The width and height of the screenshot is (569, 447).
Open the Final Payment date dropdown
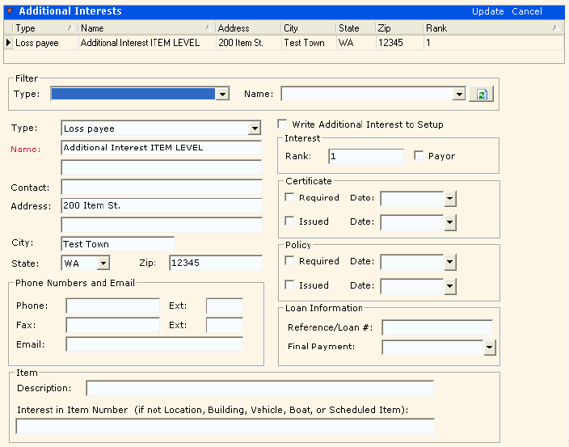click(489, 347)
